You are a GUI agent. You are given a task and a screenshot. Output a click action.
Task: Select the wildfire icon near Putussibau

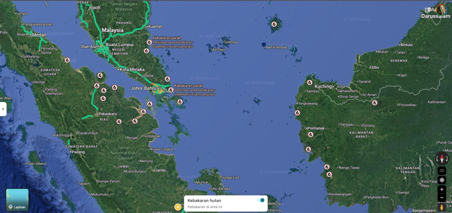[374, 103]
